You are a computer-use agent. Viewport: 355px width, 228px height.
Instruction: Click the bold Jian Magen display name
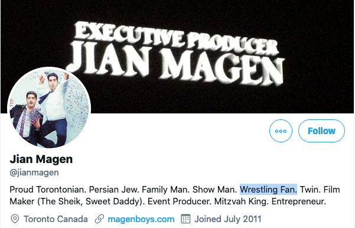point(41,159)
